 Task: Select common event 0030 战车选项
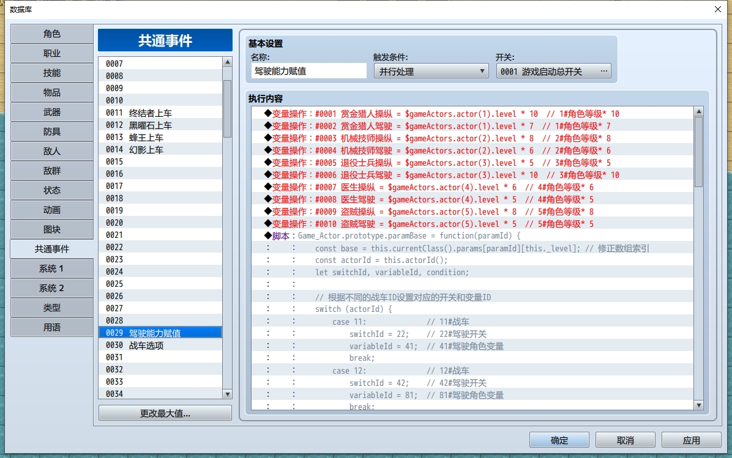click(x=160, y=345)
